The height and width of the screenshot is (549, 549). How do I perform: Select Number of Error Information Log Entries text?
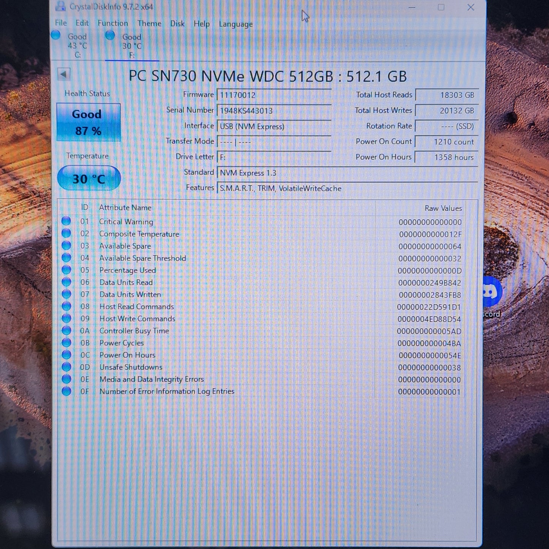[x=167, y=391]
